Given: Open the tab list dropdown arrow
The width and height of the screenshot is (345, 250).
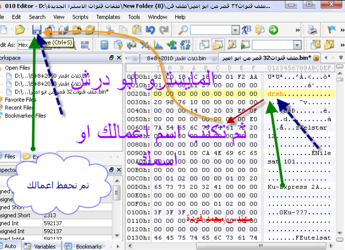Looking at the screenshot, I should 341,58.
